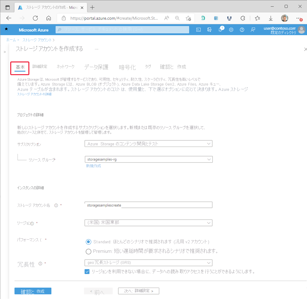
Task: Select the Standard performance radio button
Action: tap(89, 242)
